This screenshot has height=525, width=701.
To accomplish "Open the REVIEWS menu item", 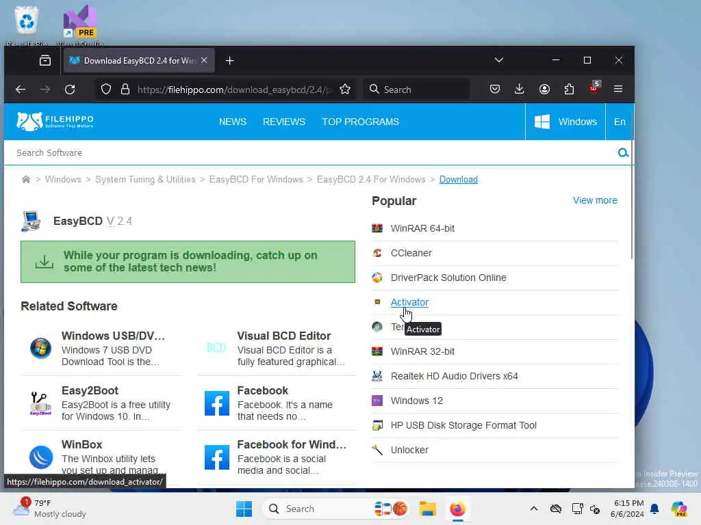I will pyautogui.click(x=284, y=122).
